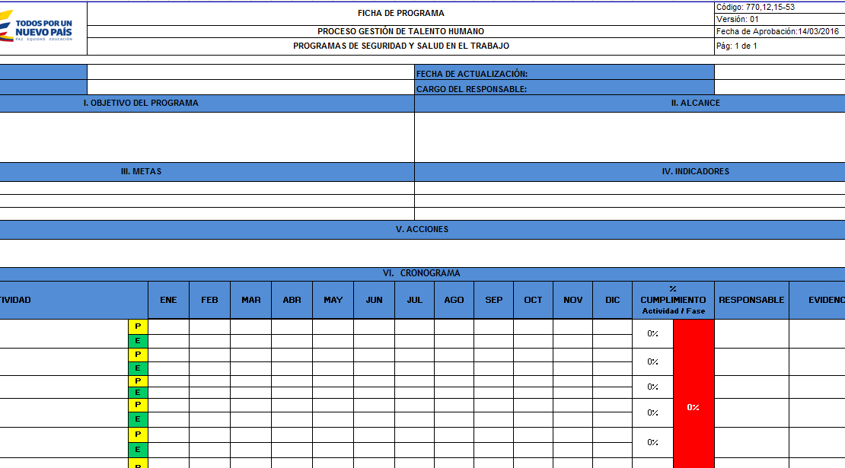Select the MAR month column header
The image size is (845, 468).
pyautogui.click(x=251, y=300)
